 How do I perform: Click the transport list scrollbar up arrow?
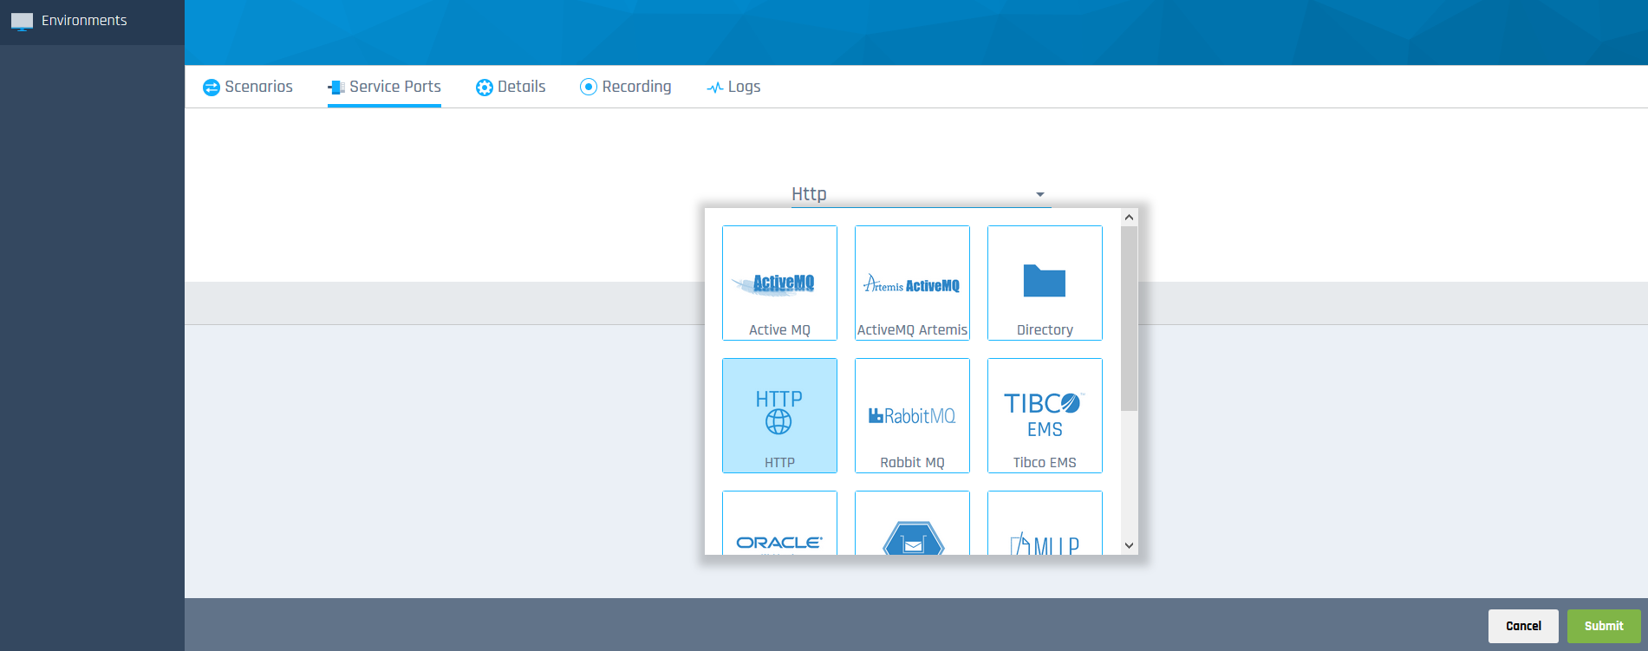[1129, 218]
